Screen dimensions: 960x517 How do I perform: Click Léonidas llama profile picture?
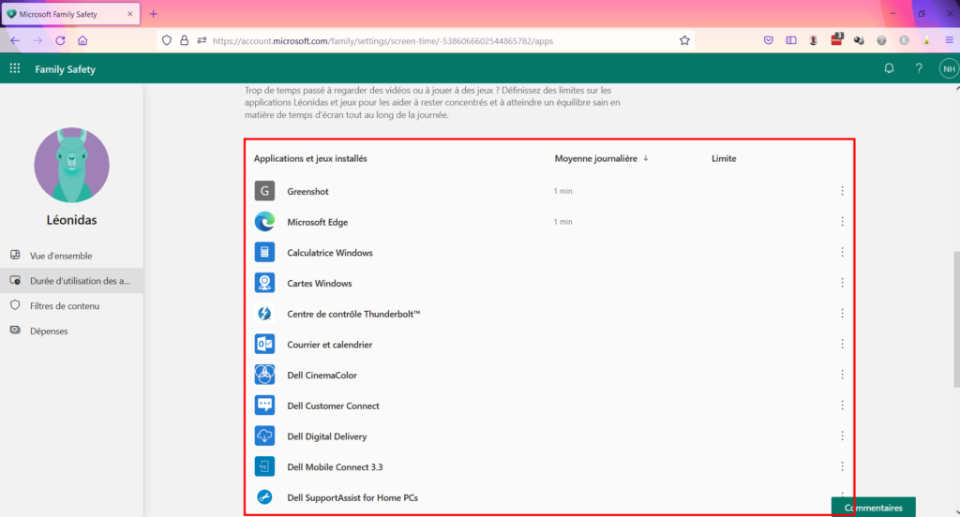tap(71, 165)
